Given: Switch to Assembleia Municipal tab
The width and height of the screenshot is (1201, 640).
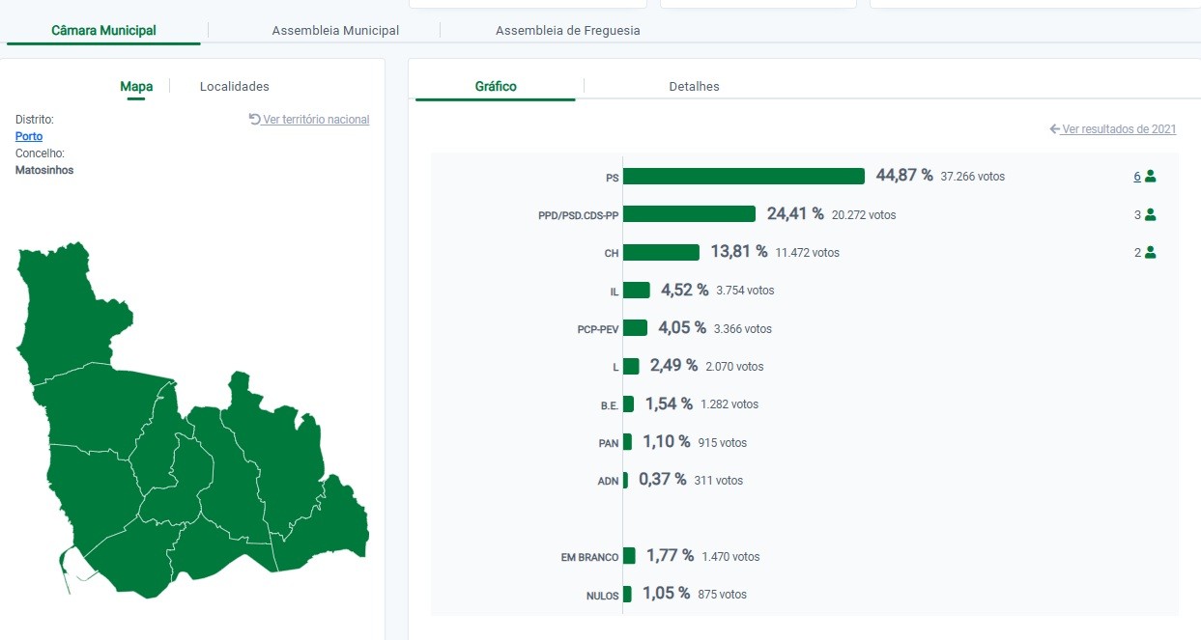Looking at the screenshot, I should tap(335, 31).
